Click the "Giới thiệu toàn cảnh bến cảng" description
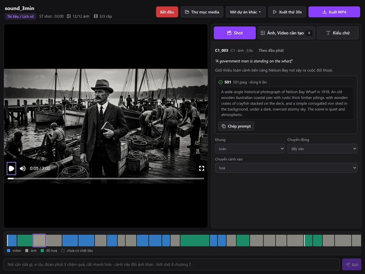365x274 pixels. pos(274,70)
